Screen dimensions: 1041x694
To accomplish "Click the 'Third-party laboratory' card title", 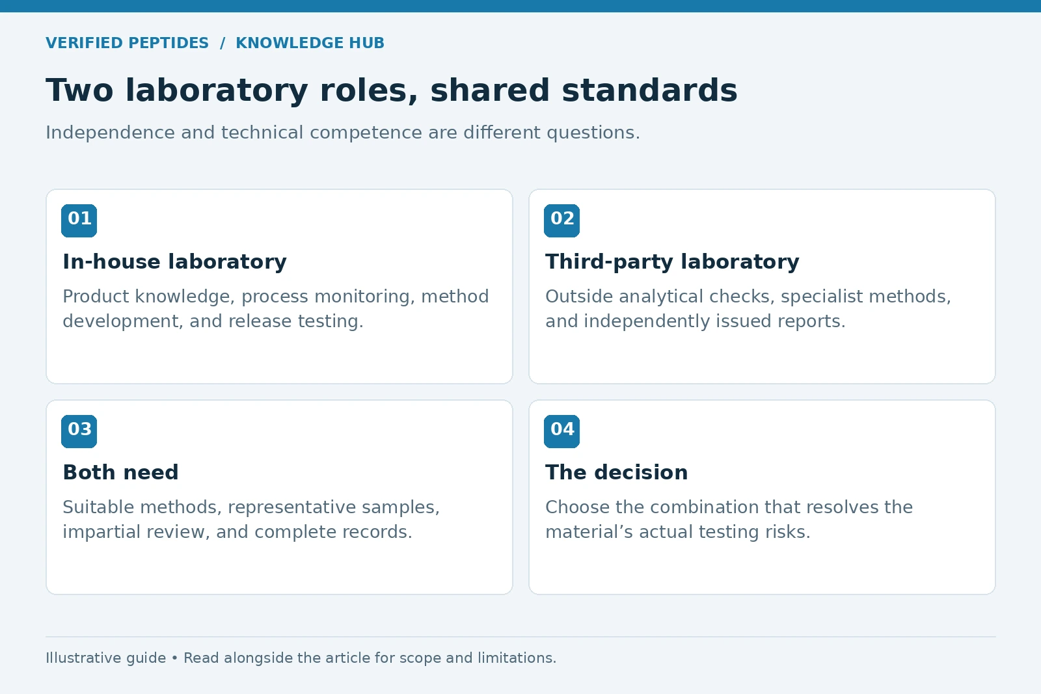I will pyautogui.click(x=672, y=261).
